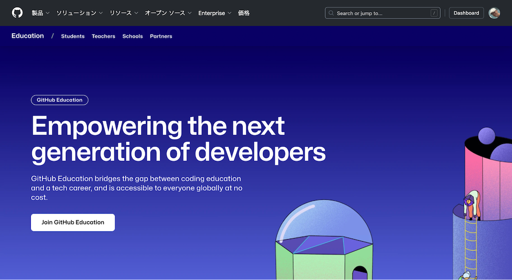Viewport: 512px width, 280px height.
Task: Click the Join GitHub Education button
Action: coord(73,222)
